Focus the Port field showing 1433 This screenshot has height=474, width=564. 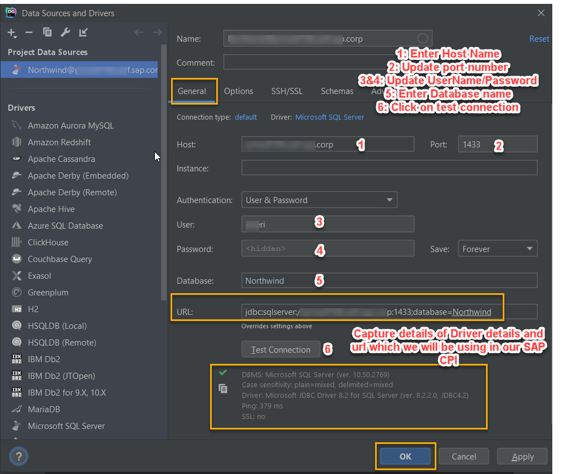click(x=498, y=144)
